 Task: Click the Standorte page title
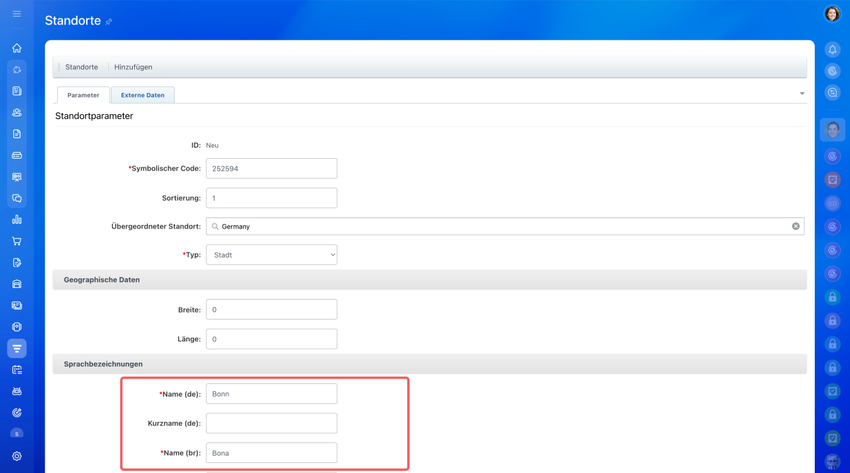click(x=73, y=21)
